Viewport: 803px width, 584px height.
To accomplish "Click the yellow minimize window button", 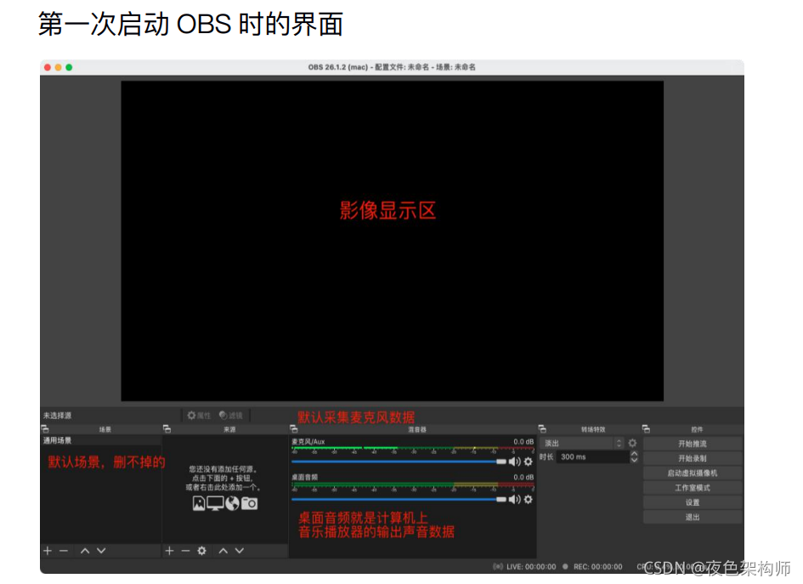I will [x=59, y=67].
